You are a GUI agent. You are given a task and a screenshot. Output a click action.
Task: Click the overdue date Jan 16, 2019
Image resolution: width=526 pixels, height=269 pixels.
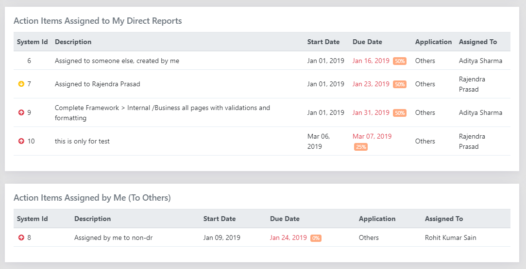(x=371, y=61)
